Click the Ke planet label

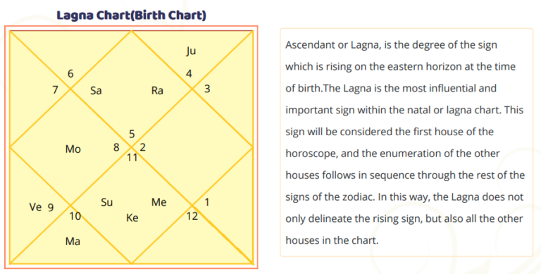(x=132, y=218)
